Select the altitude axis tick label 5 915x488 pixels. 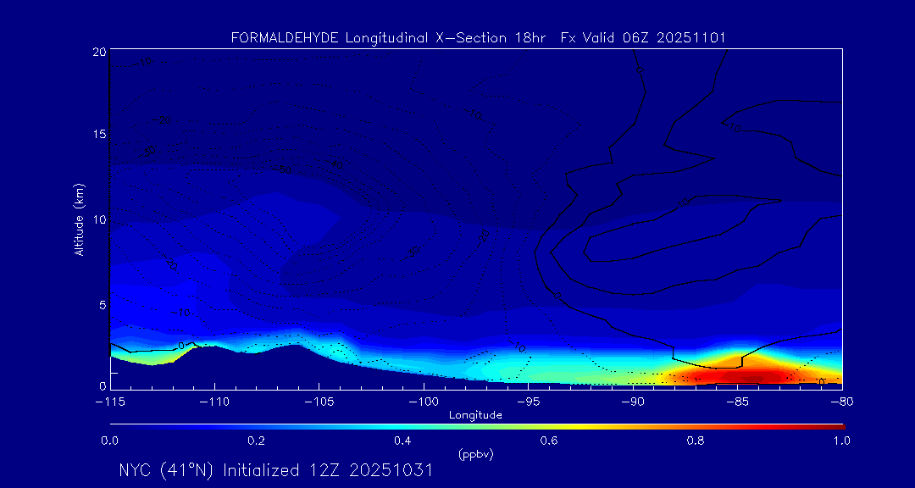[103, 305]
